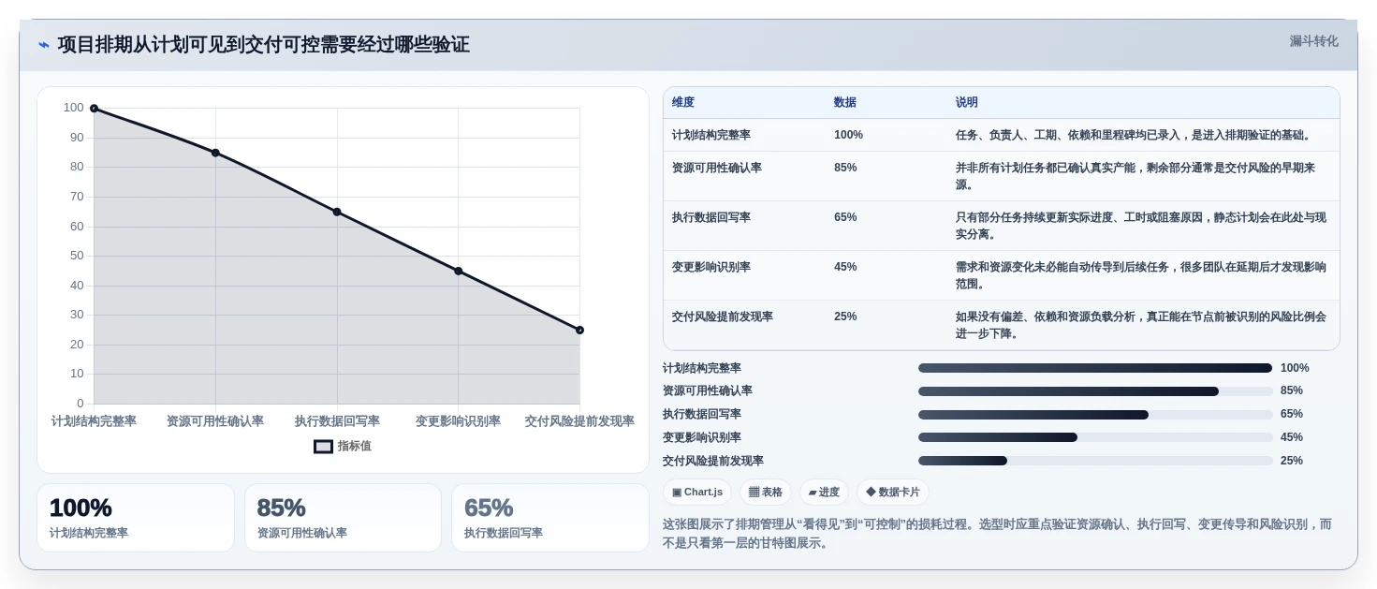Click x-axis label 计划结构完整率
The image size is (1377, 589).
coord(94,421)
